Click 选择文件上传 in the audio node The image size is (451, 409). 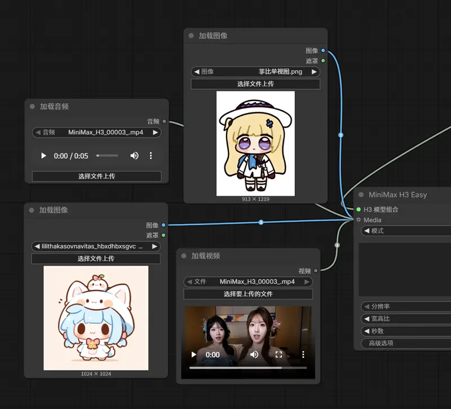(x=96, y=176)
